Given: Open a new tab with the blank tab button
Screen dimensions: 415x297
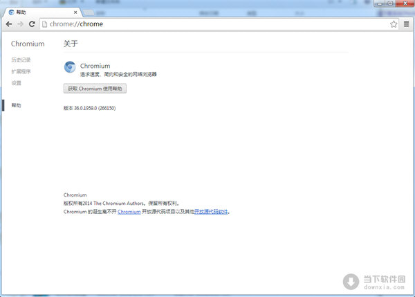Looking at the screenshot, I should pyautogui.click(x=89, y=12).
